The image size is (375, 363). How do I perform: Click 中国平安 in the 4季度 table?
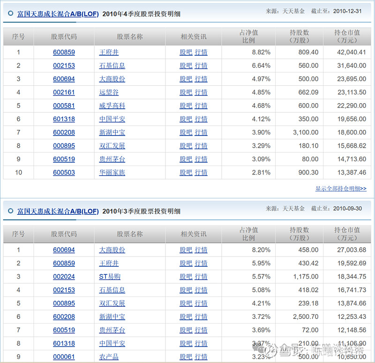pyautogui.click(x=112, y=119)
